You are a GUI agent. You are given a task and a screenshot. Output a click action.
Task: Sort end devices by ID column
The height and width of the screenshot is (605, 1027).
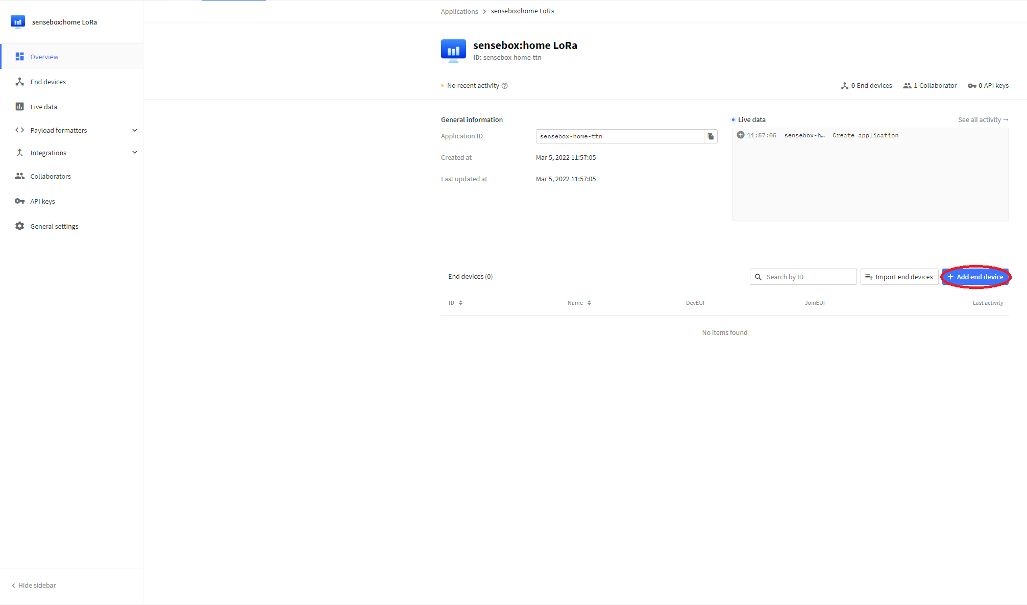click(x=455, y=303)
